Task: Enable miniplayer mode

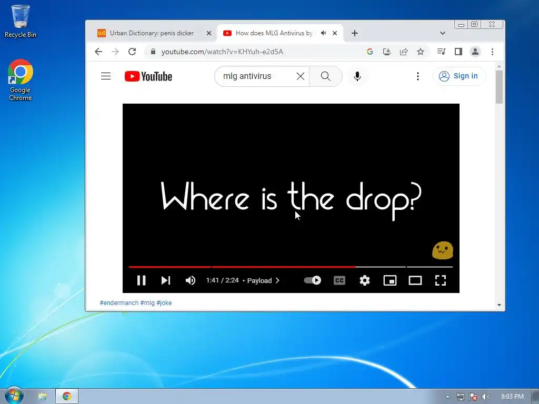Action: (x=390, y=280)
